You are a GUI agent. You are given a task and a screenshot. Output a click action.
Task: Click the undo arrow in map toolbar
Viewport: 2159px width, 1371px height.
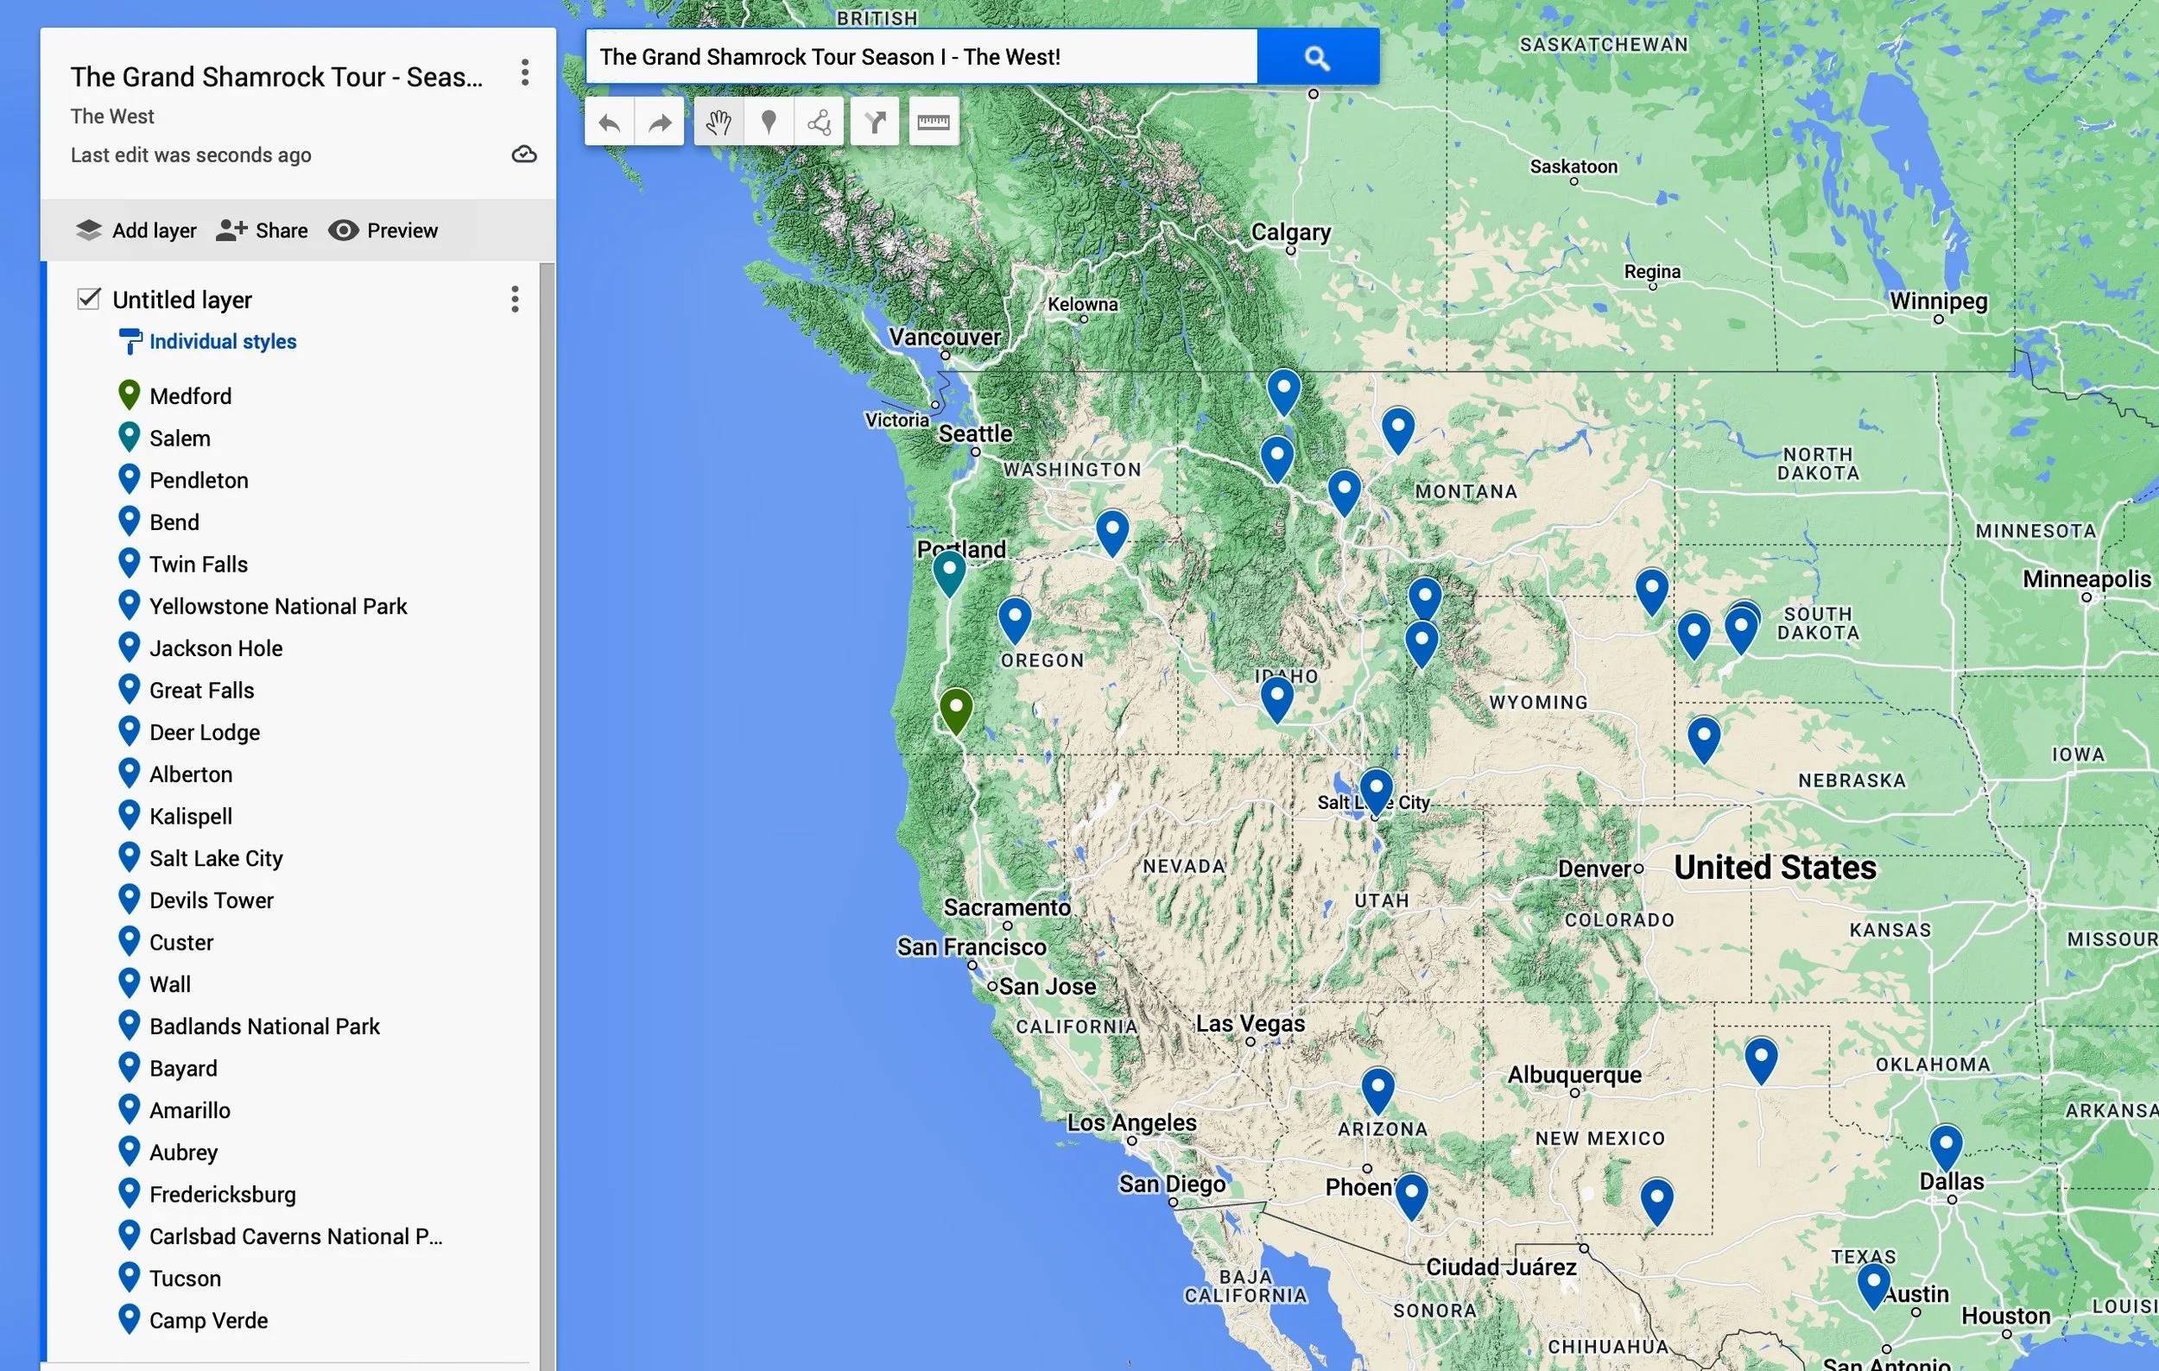[x=610, y=123]
